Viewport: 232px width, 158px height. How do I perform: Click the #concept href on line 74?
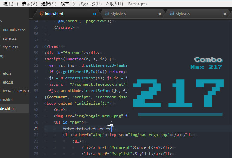pyautogui.click(x=122, y=148)
